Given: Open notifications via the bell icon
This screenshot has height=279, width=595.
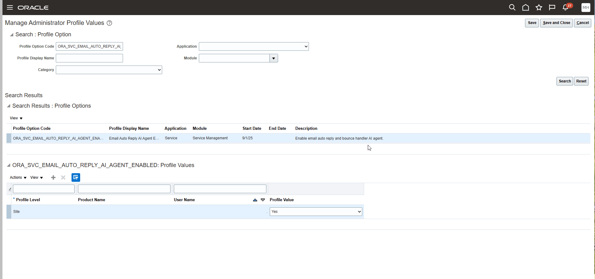Looking at the screenshot, I should (565, 7).
